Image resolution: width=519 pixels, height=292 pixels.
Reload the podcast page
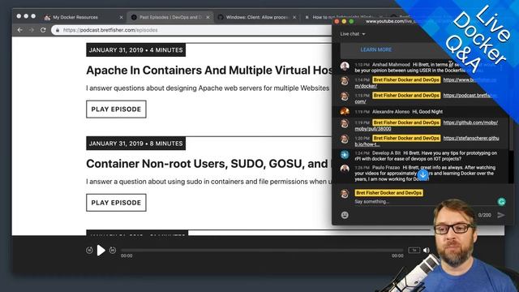coord(43,30)
